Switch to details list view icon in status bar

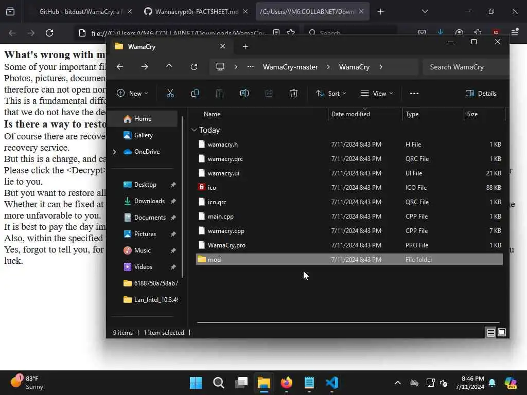[490, 333]
